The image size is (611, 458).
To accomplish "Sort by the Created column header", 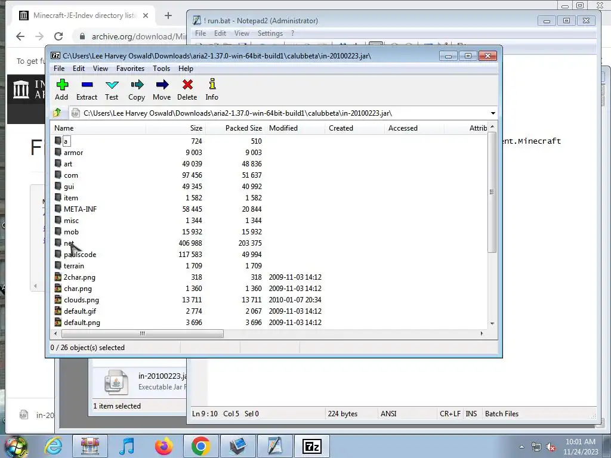I will pos(354,128).
